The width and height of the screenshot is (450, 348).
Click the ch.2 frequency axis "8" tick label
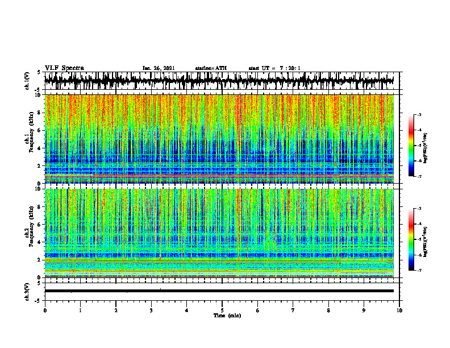(x=40, y=207)
